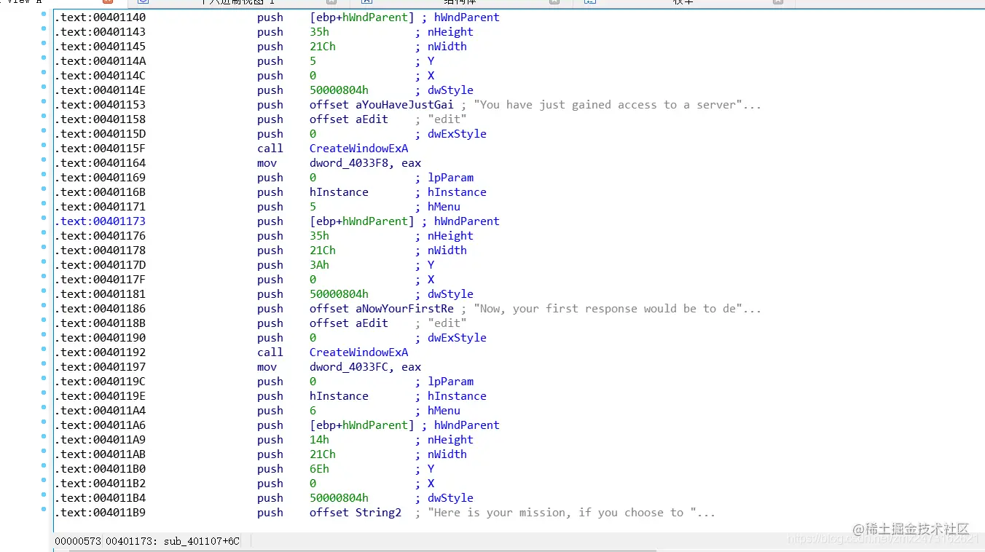Click 50000804h value at 0040114E
The width and height of the screenshot is (985, 552).
click(x=339, y=90)
